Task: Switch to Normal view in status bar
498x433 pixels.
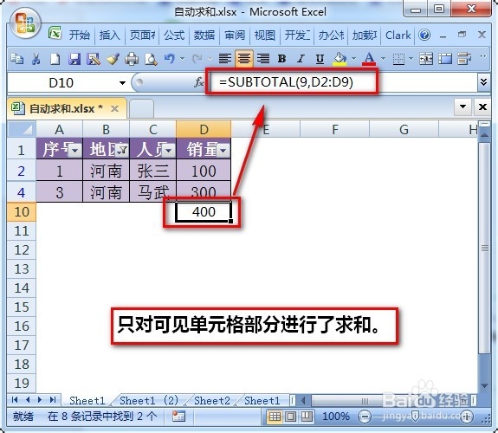Action: pyautogui.click(x=275, y=417)
